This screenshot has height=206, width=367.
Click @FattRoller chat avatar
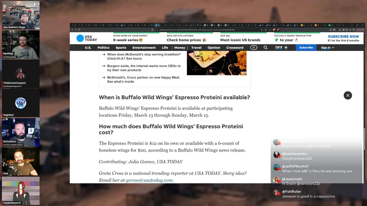click(x=277, y=193)
